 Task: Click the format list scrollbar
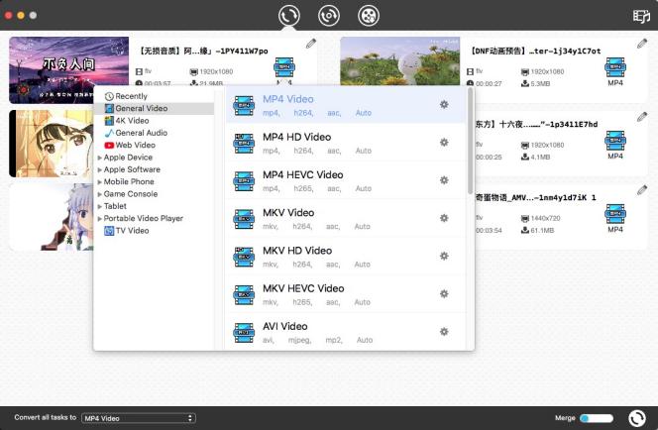coord(471,141)
